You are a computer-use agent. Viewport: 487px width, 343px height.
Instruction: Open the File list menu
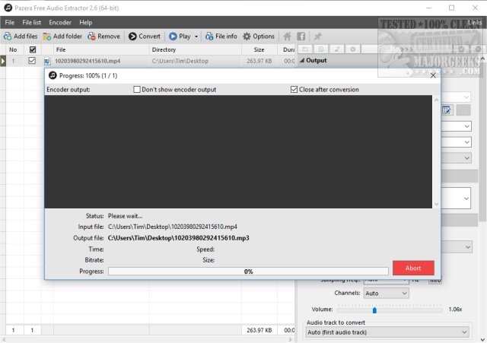(31, 22)
